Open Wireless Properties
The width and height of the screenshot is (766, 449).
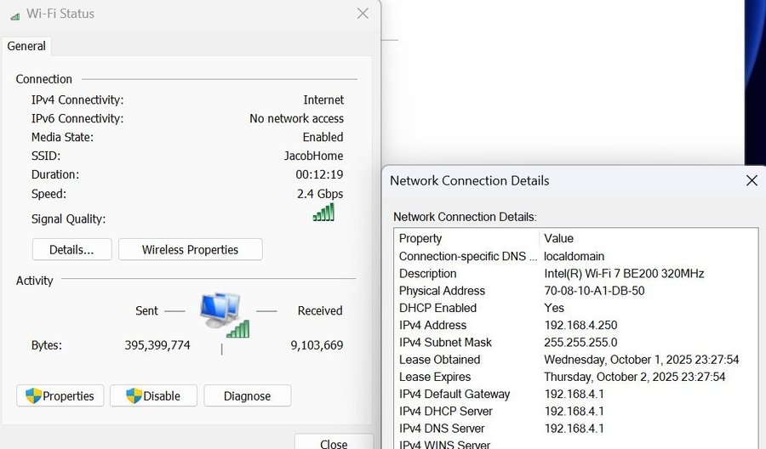[x=190, y=249]
